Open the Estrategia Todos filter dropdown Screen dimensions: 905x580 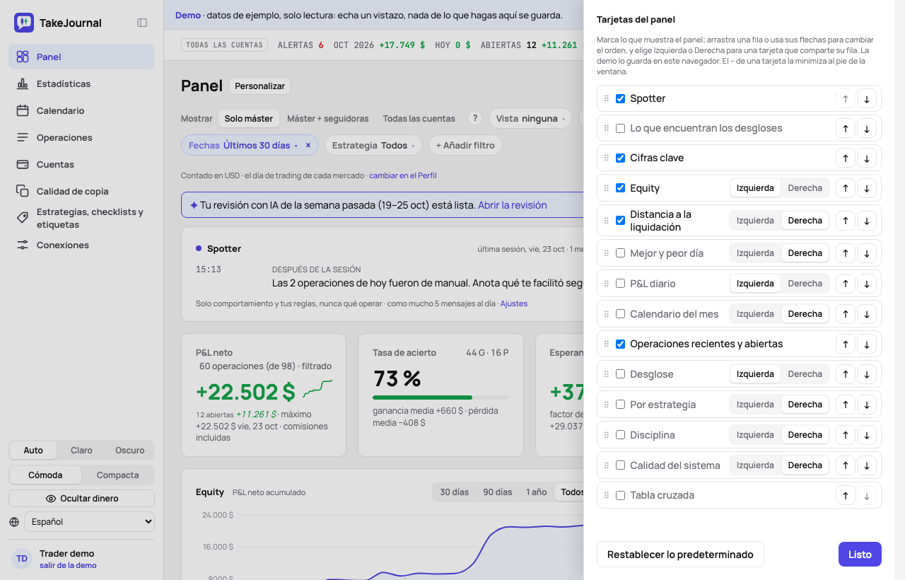coord(373,145)
